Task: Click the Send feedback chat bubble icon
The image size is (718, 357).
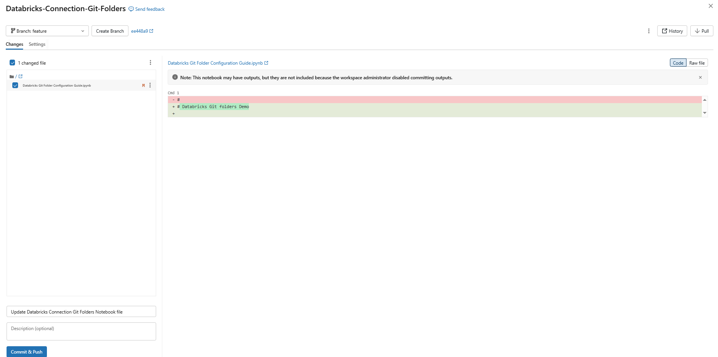Action: tap(131, 9)
